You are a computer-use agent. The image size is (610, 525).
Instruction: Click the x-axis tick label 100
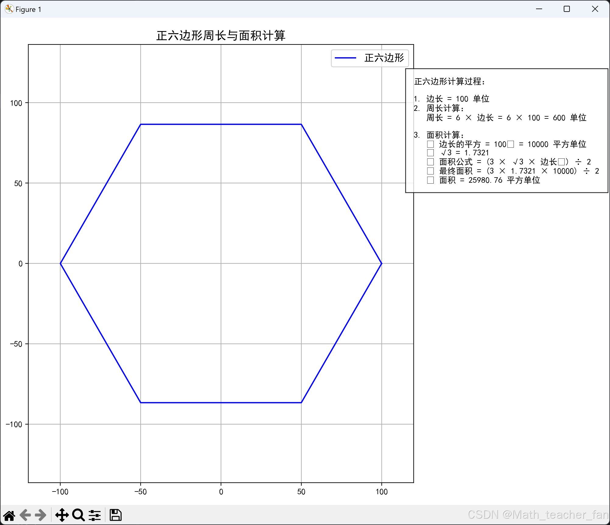pyautogui.click(x=382, y=492)
